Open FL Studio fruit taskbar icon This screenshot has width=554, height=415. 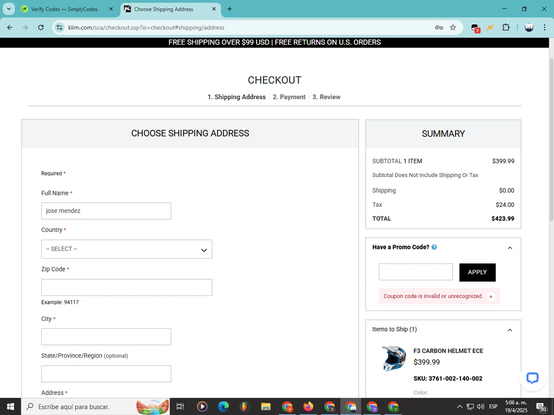[244, 407]
